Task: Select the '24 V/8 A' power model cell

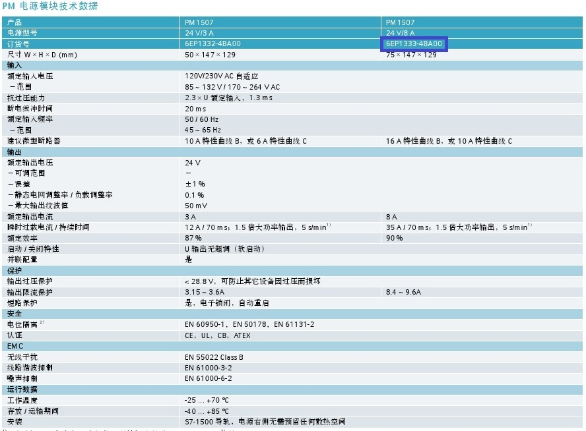Action: 401,33
